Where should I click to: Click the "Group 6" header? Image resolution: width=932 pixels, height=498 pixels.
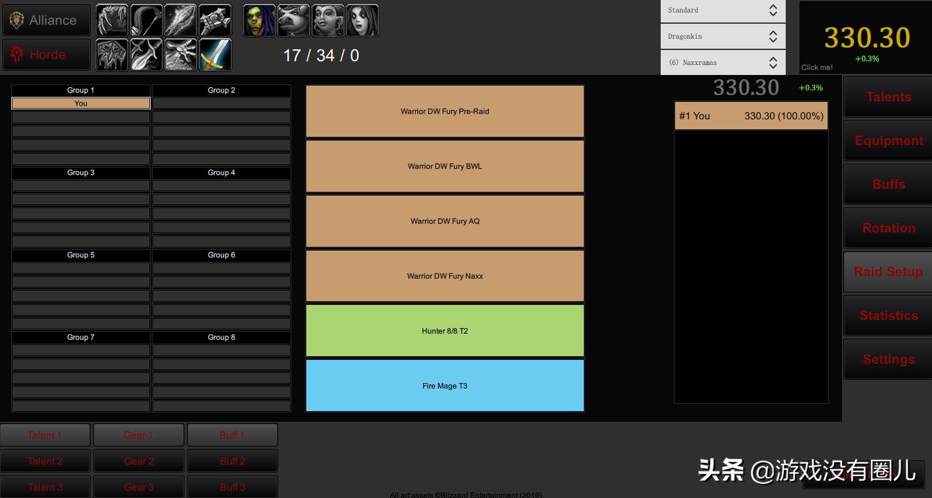[x=222, y=255]
